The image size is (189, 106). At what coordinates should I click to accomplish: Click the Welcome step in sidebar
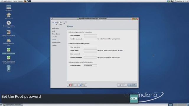[55, 28]
